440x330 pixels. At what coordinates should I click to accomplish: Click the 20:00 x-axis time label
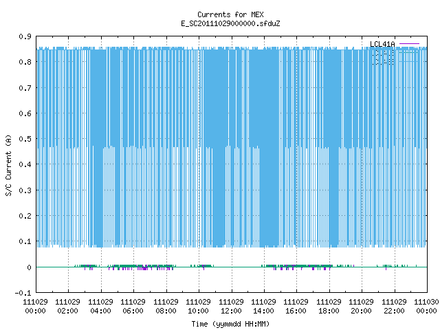(361, 311)
